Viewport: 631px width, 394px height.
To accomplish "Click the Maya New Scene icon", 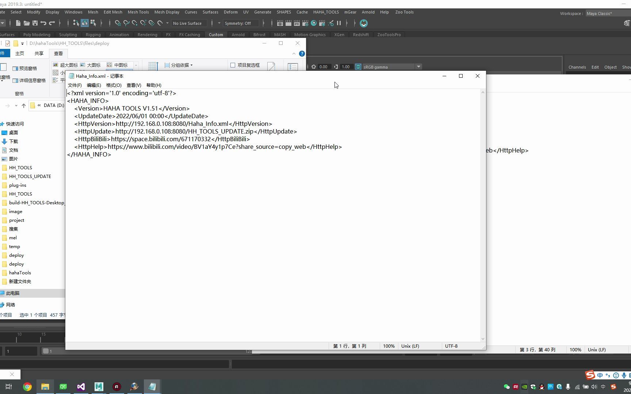I will [x=18, y=23].
